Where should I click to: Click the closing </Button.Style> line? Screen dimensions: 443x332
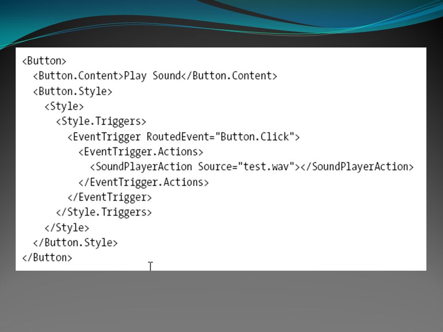click(x=75, y=243)
